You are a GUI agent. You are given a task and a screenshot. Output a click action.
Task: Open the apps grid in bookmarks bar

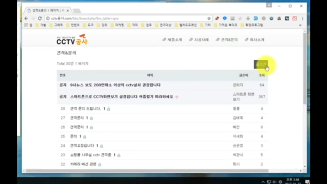(26, 25)
